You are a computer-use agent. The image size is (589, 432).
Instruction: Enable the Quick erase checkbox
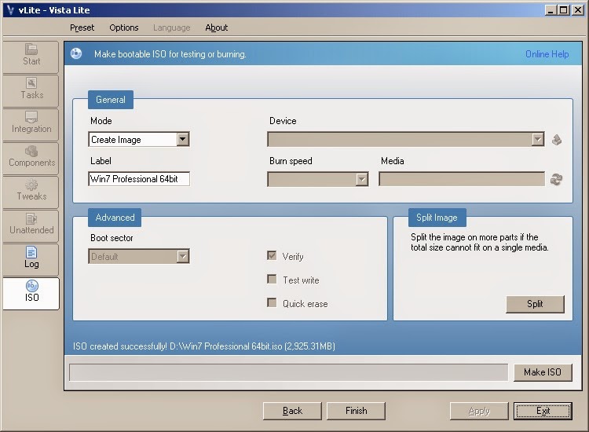(272, 302)
